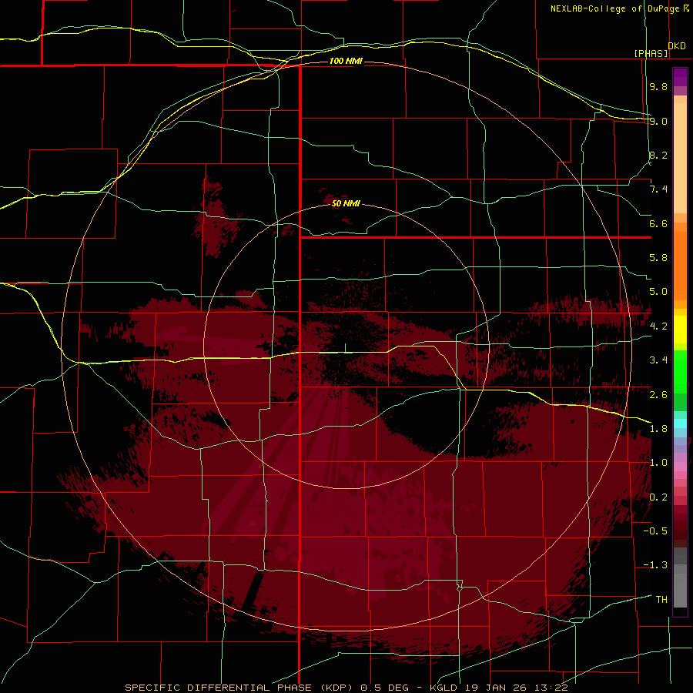Click the -1.3 scale value

655,565
